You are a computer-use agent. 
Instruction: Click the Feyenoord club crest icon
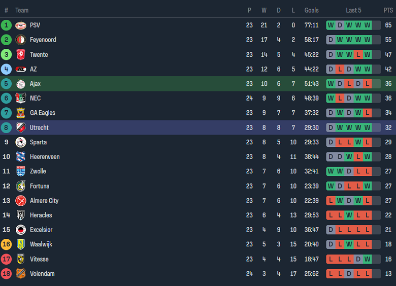pyautogui.click(x=21, y=40)
